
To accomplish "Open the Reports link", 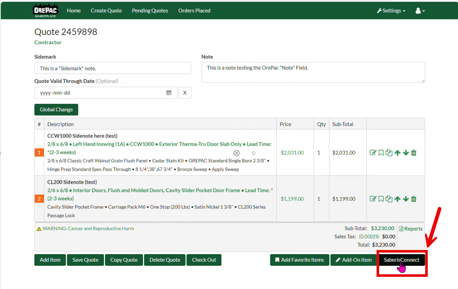I will (411, 229).
